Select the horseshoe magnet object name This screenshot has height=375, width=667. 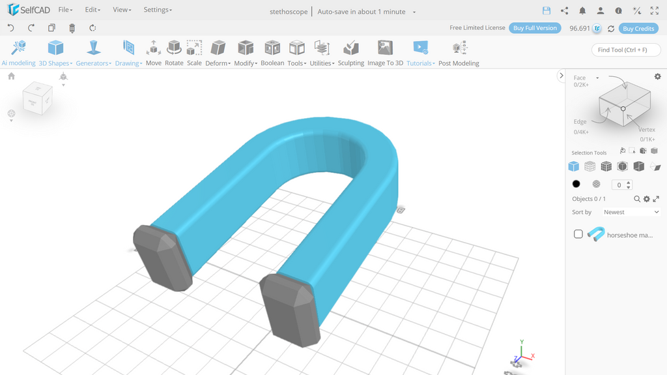630,235
